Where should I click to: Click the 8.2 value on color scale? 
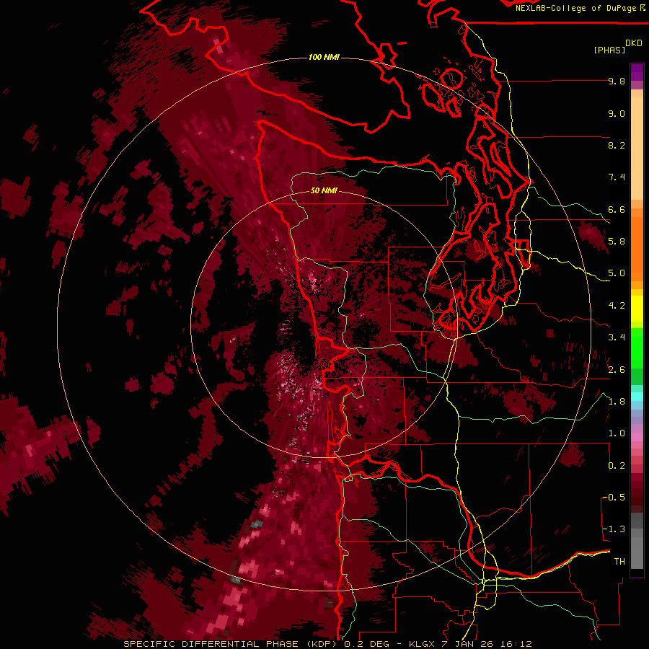617,145
